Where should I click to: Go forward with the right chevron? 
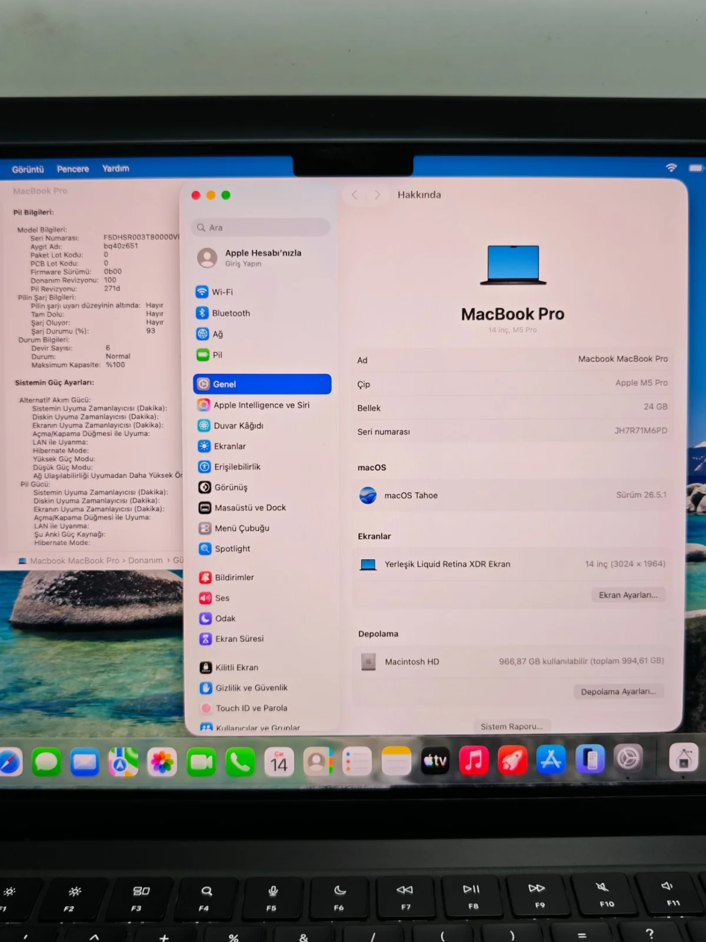point(377,195)
